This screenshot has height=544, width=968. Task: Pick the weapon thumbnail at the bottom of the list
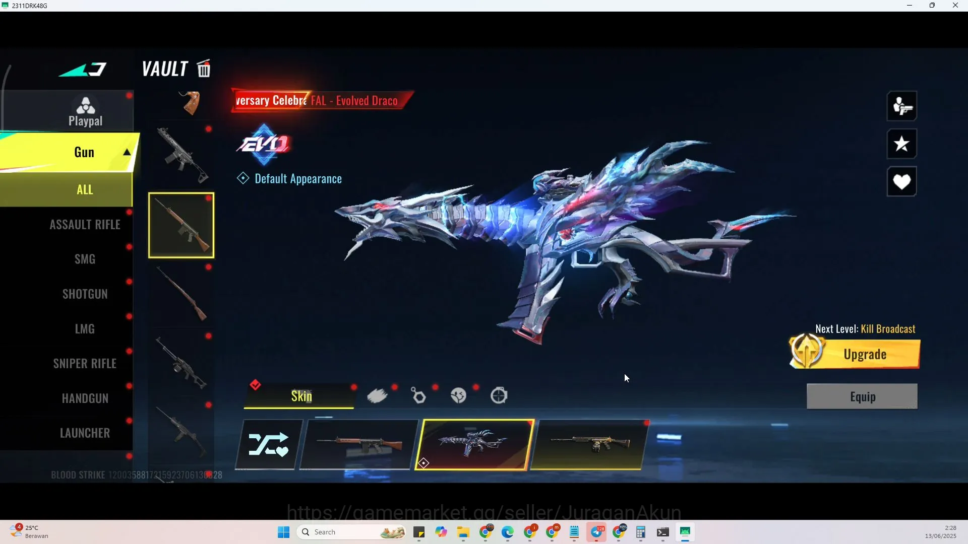181,431
